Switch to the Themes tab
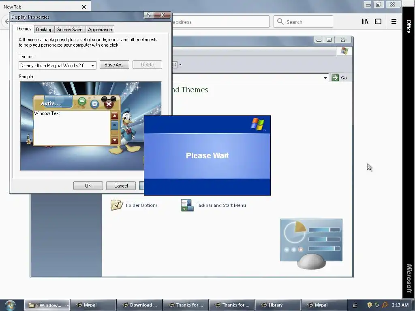415x311 pixels. (24, 29)
